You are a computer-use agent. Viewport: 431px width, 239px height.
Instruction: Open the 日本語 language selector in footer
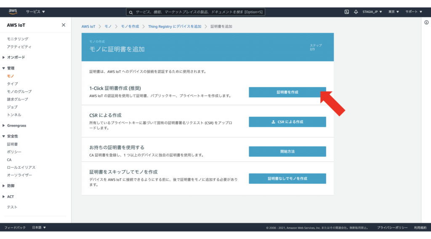tap(39, 228)
